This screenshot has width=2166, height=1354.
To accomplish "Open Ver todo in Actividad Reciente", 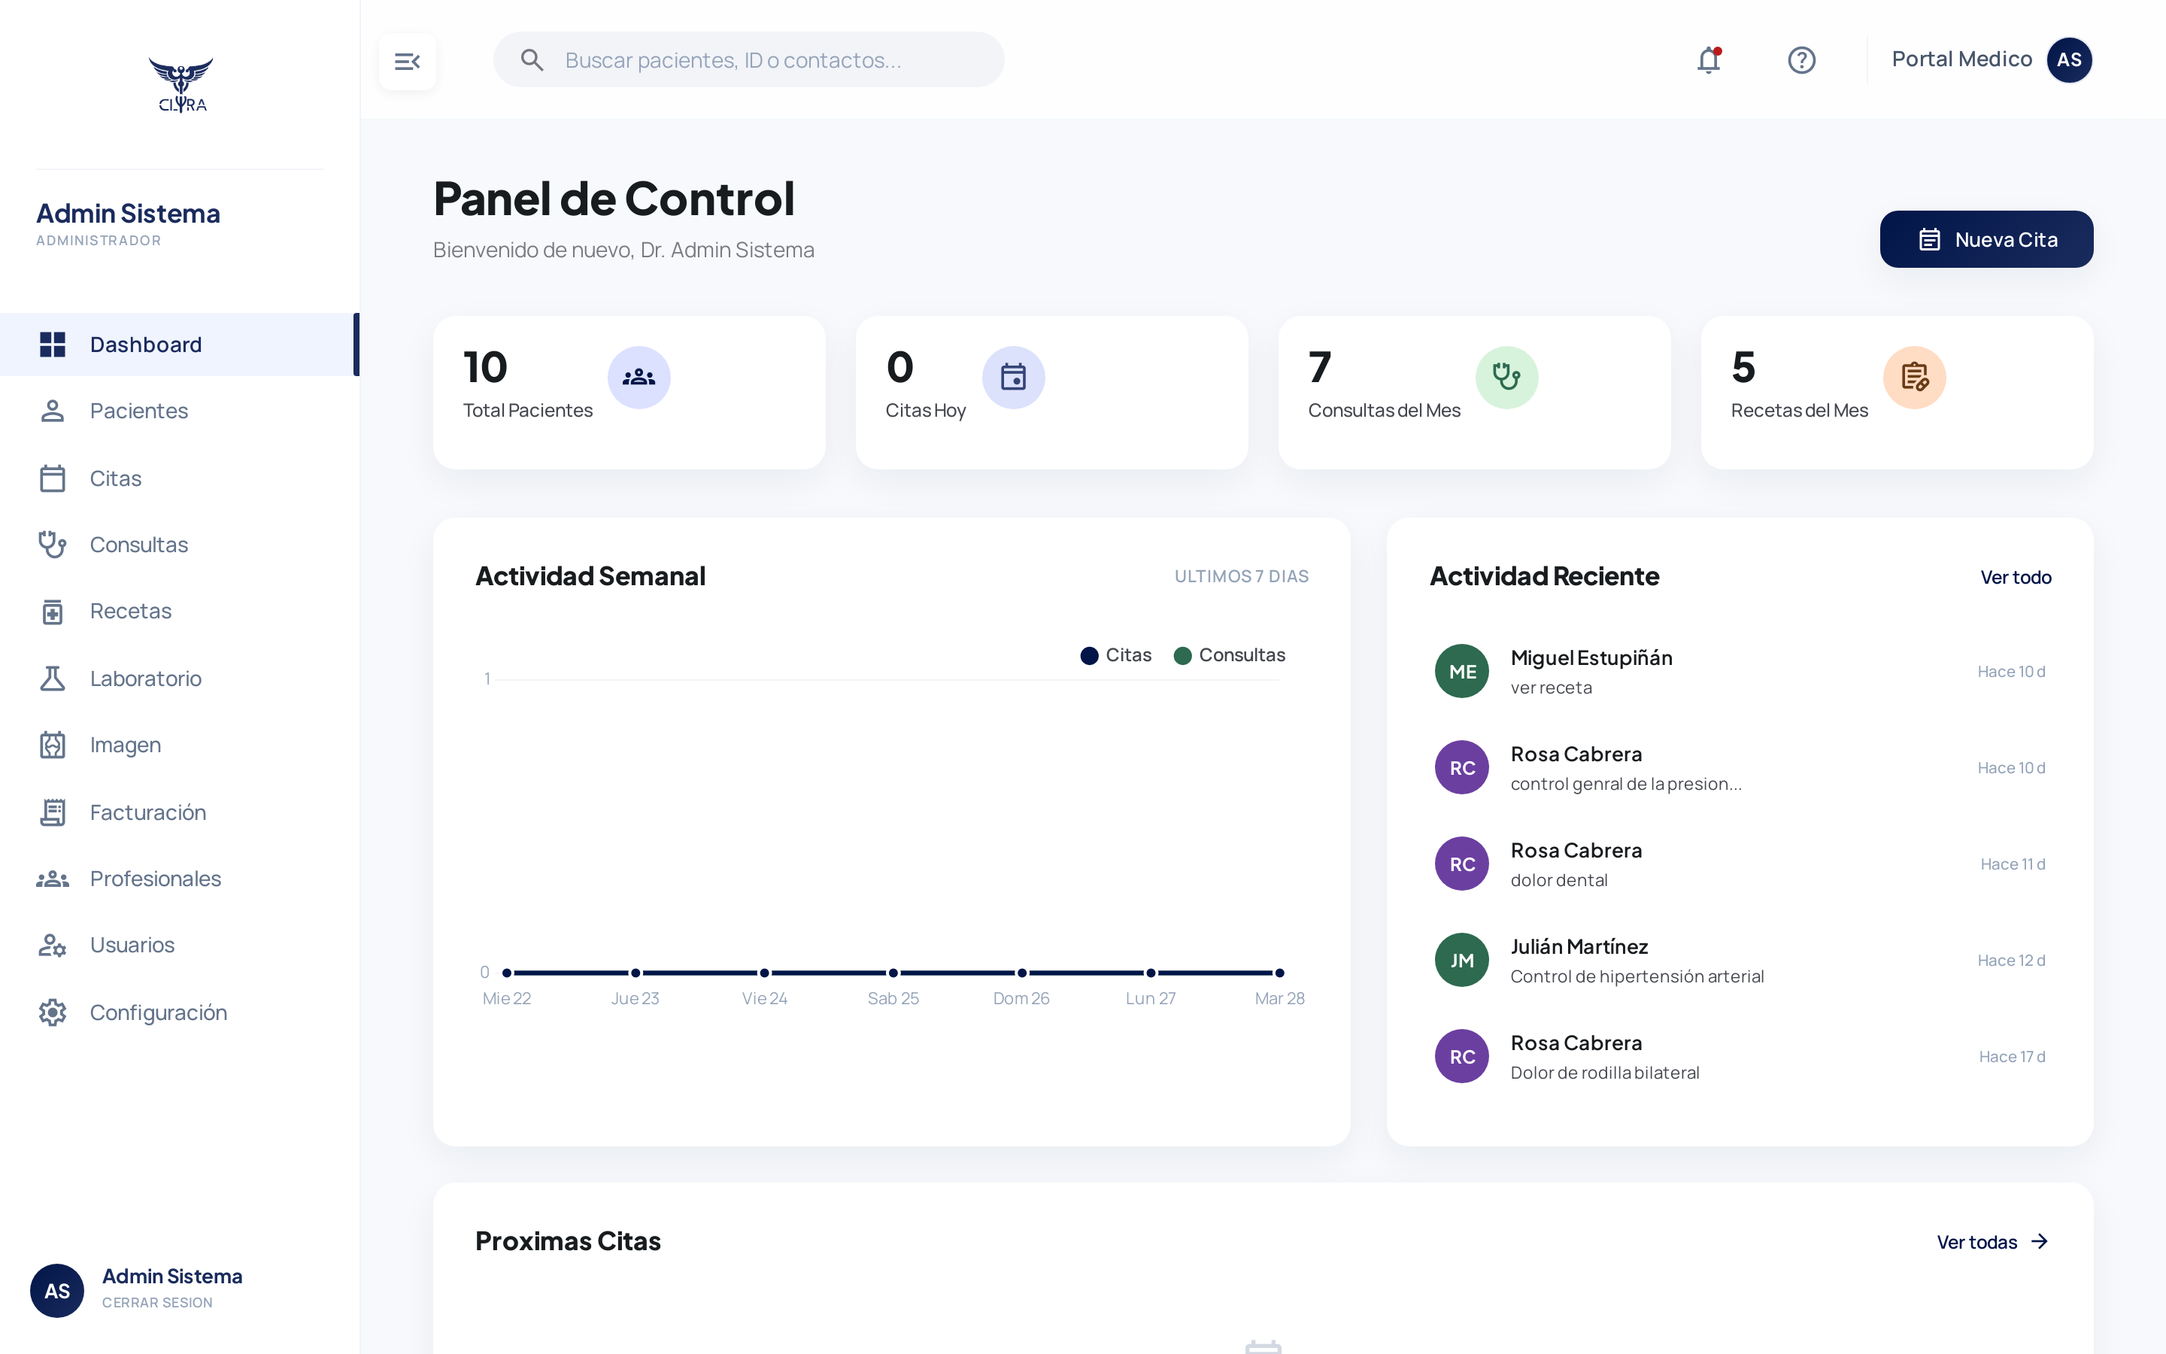I will 2016,577.
